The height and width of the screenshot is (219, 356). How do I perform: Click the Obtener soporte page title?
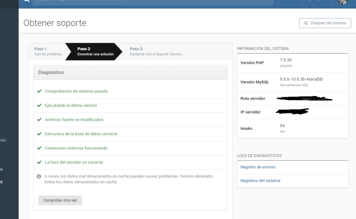[55, 23]
